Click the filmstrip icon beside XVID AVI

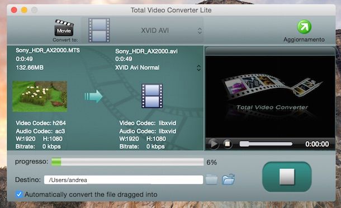click(99, 30)
